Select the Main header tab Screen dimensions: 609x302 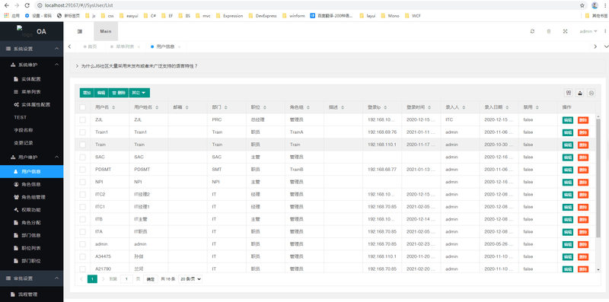(x=106, y=31)
